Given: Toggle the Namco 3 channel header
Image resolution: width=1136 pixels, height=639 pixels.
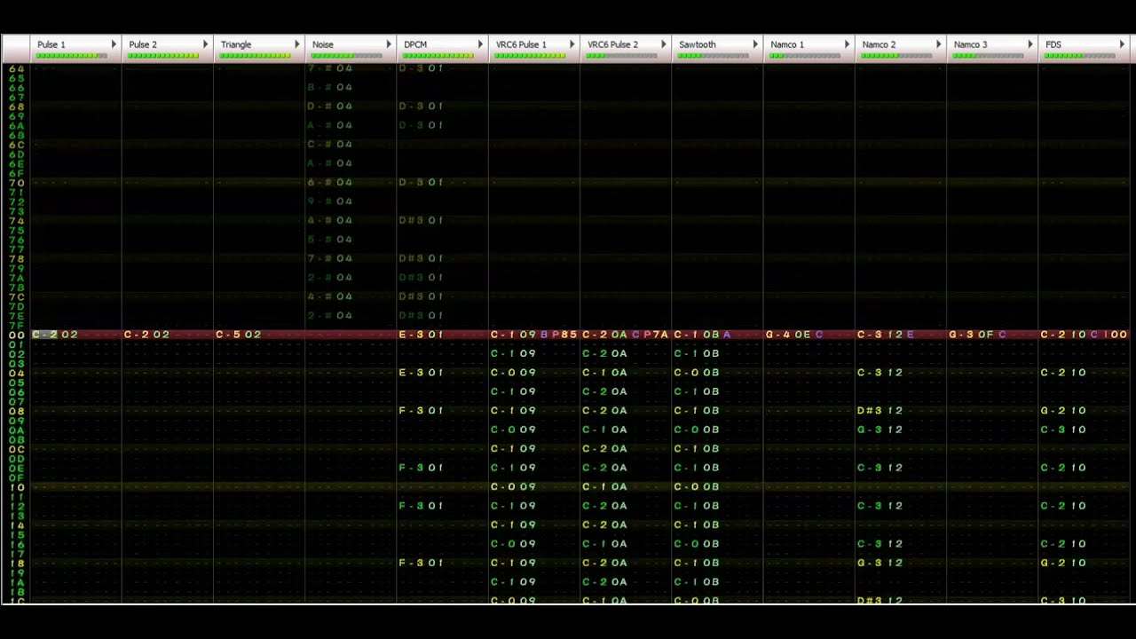Looking at the screenshot, I should point(992,49).
